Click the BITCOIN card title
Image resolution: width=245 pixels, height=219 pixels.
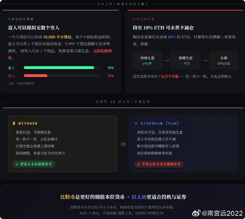tap(28, 124)
